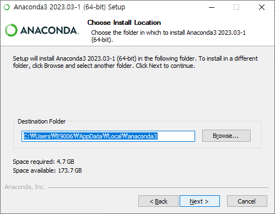The image size is (275, 214).
Task: Click the Setup will install instruction paragraph
Action: (135, 62)
